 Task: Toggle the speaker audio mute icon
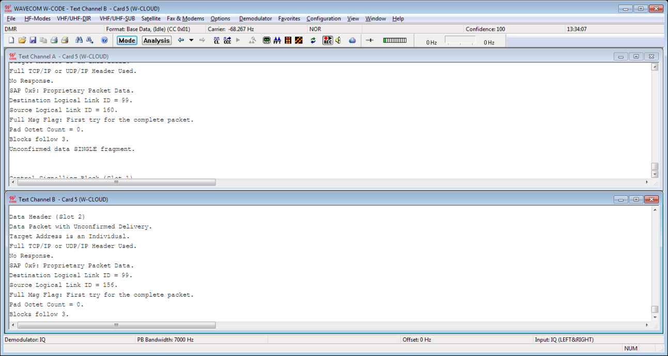point(338,40)
